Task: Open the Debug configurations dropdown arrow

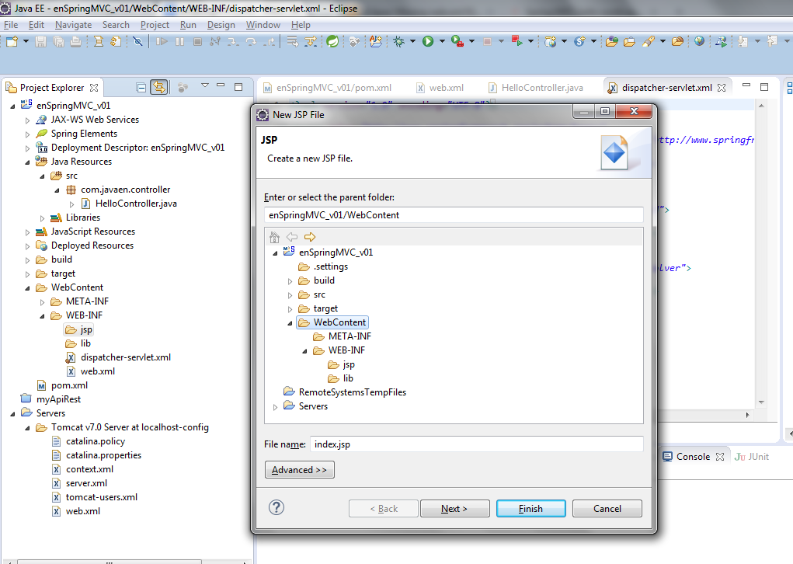Action: (412, 41)
